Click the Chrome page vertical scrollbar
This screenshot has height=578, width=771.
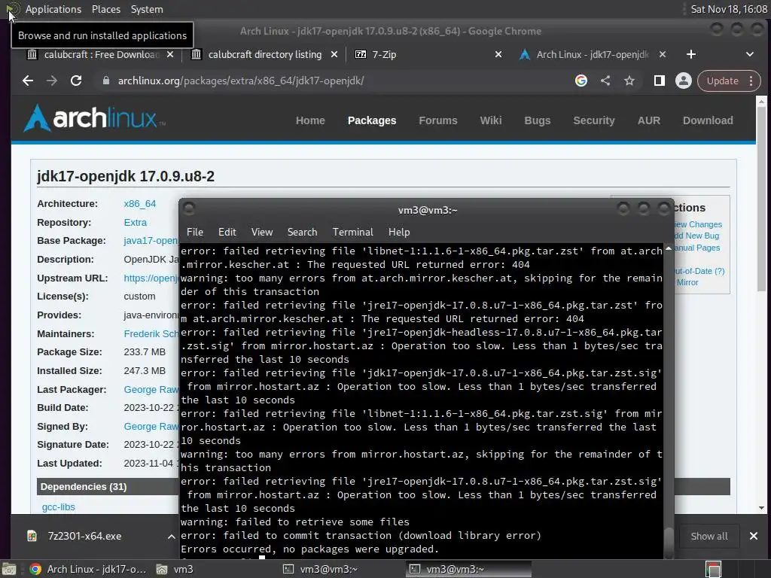(761, 305)
